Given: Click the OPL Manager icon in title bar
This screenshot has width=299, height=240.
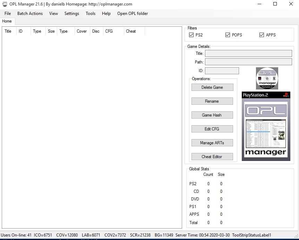Looking at the screenshot, I should coord(5,4).
